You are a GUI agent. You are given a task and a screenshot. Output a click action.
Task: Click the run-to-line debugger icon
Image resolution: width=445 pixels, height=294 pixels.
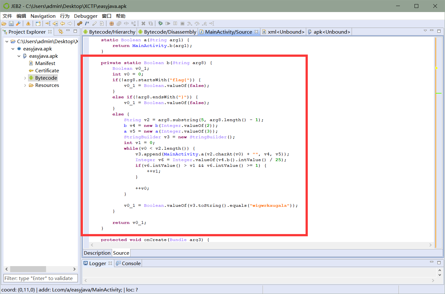coord(212,23)
